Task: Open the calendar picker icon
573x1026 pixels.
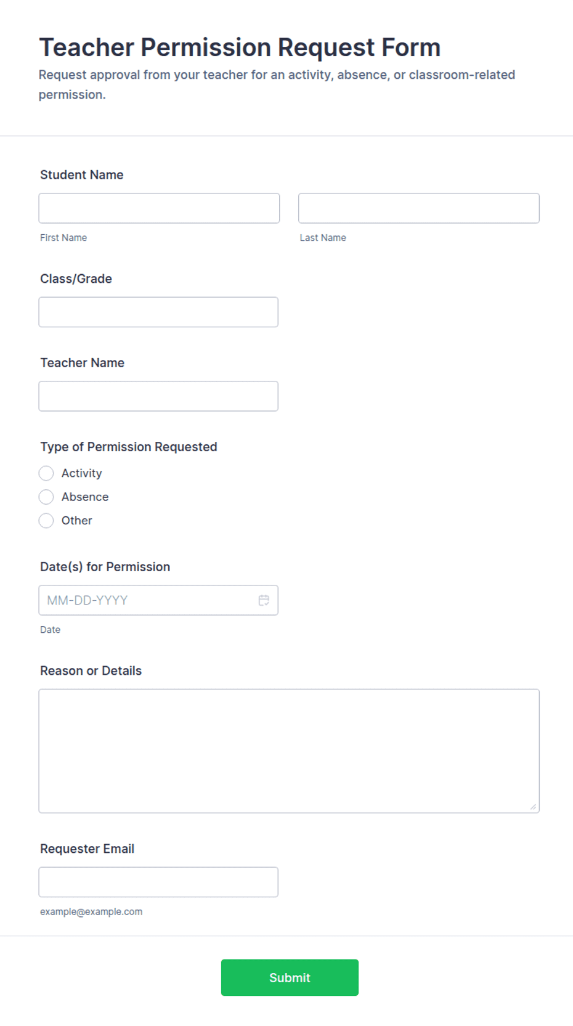Action: point(264,600)
